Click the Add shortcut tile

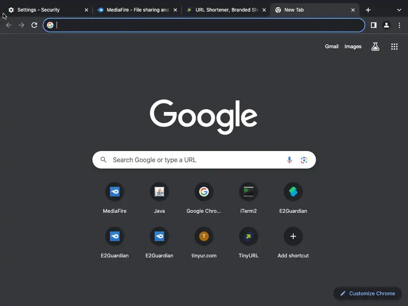[x=293, y=243]
